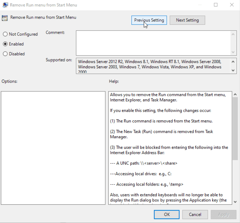Click Help pane scroll up arrow
This screenshot has width=240, height=223.
pos(235,94)
